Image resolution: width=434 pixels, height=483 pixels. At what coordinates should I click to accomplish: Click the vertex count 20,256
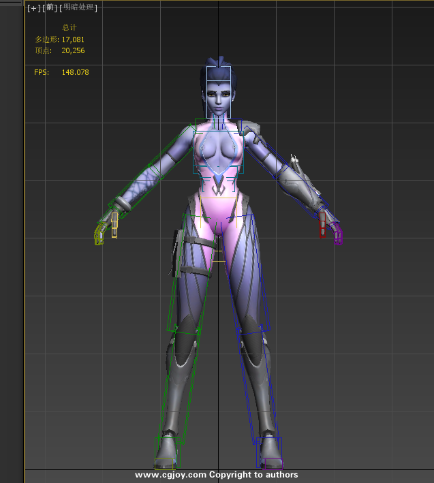coord(73,50)
